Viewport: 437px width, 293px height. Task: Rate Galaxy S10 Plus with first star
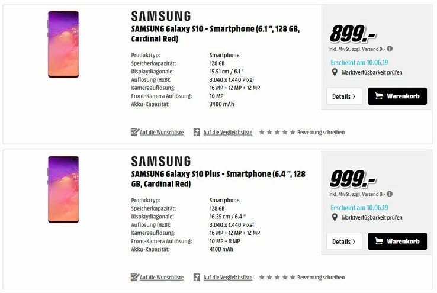pyautogui.click(x=262, y=277)
